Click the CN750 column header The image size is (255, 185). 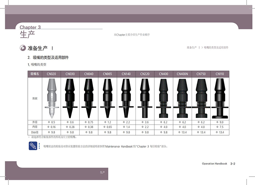click(201, 74)
